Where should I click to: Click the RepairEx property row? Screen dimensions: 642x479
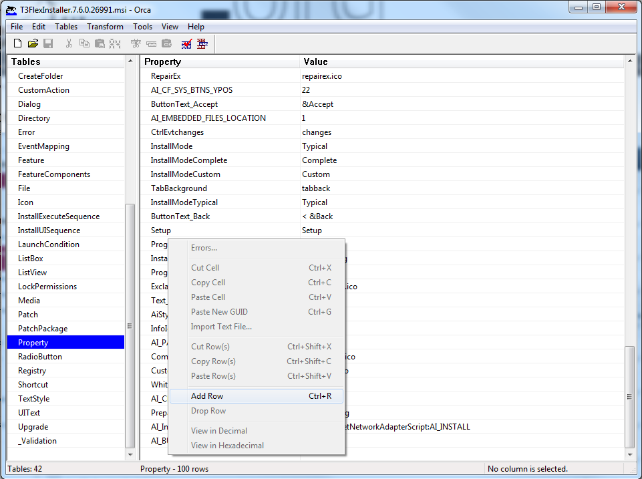coord(166,76)
